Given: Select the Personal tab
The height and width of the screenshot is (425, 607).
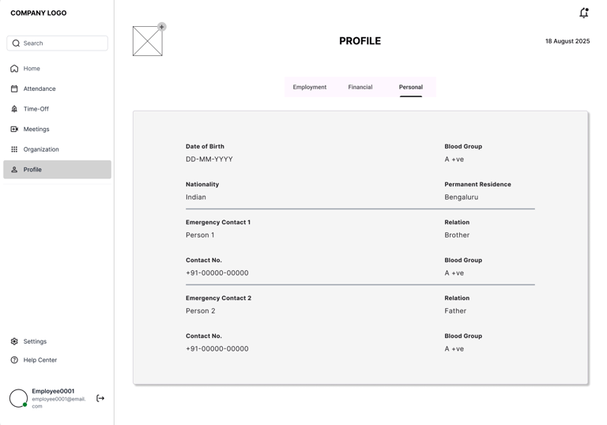Looking at the screenshot, I should [411, 87].
